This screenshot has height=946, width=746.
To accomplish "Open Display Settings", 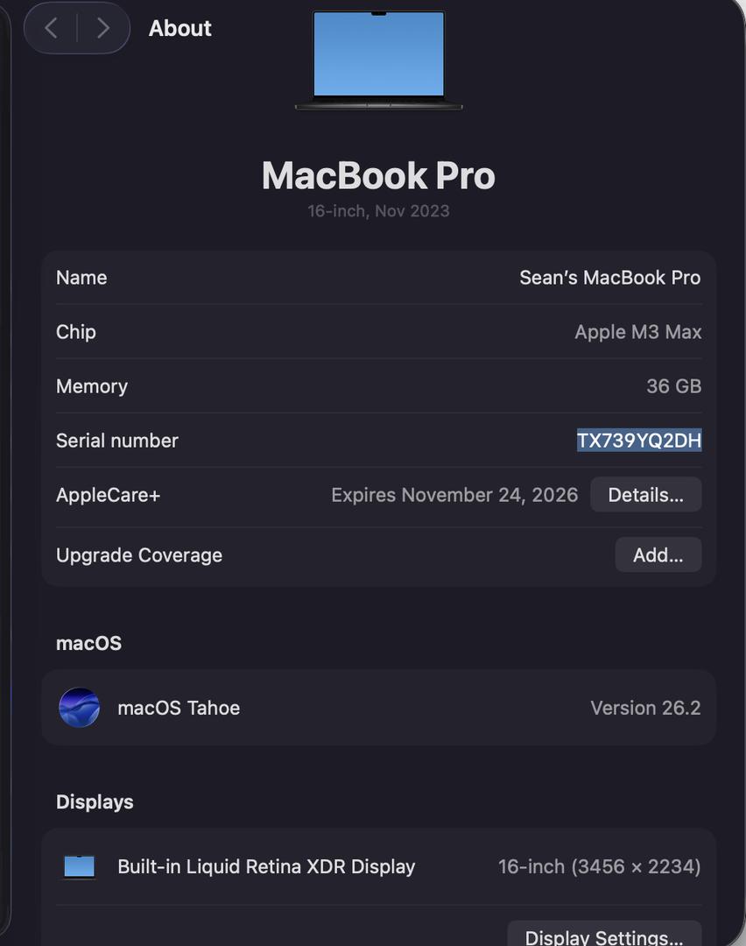I will pos(604,935).
